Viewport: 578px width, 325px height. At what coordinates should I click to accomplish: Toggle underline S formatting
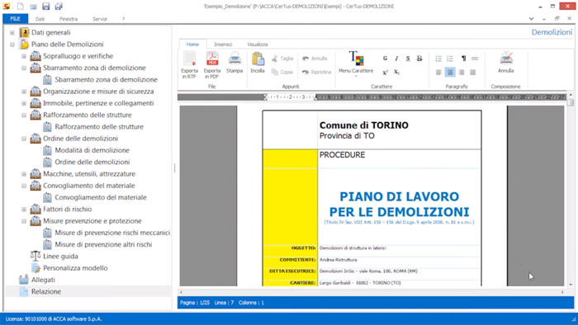408,59
